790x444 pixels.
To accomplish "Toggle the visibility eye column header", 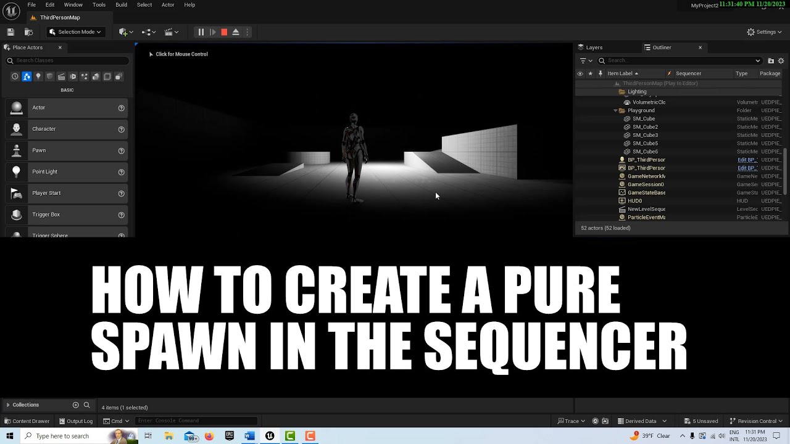I will point(580,73).
